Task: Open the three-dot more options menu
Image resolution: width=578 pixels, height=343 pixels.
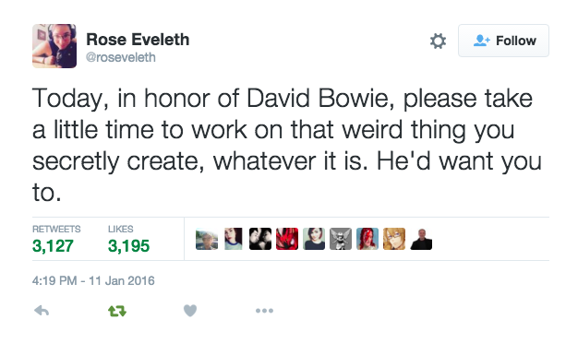Action: click(264, 311)
